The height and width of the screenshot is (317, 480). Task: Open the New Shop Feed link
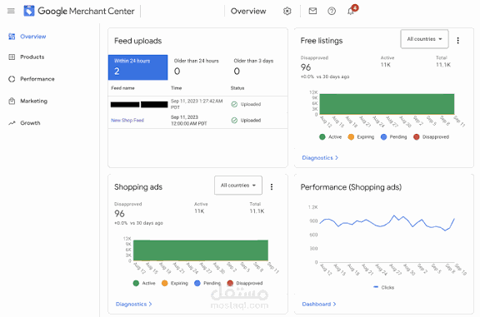point(127,120)
